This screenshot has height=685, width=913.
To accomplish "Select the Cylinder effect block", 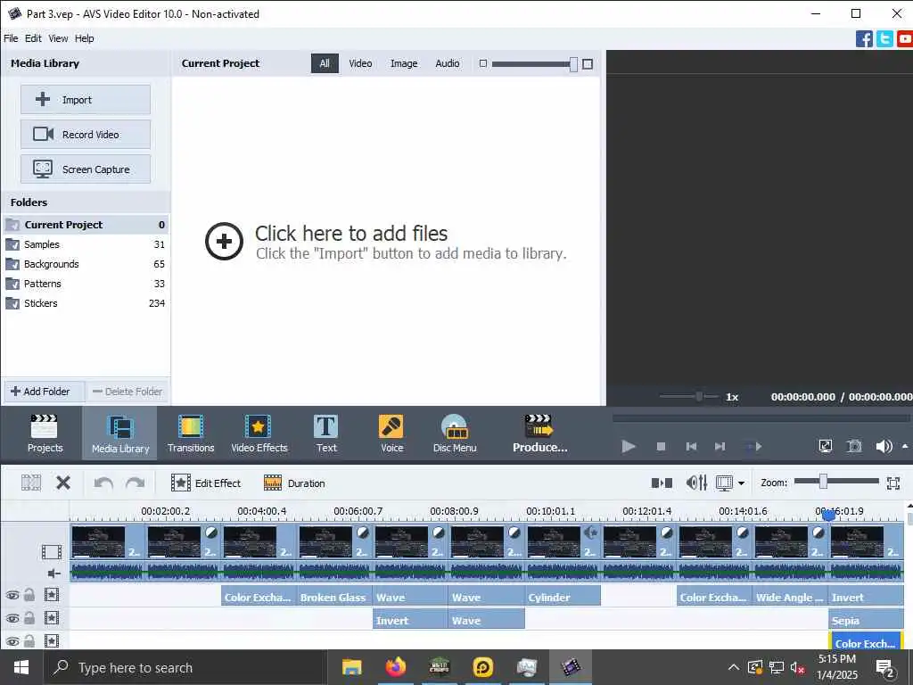I will click(x=563, y=597).
